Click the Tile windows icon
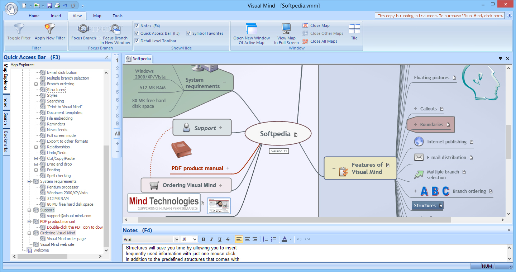The image size is (516, 272). pyautogui.click(x=354, y=32)
